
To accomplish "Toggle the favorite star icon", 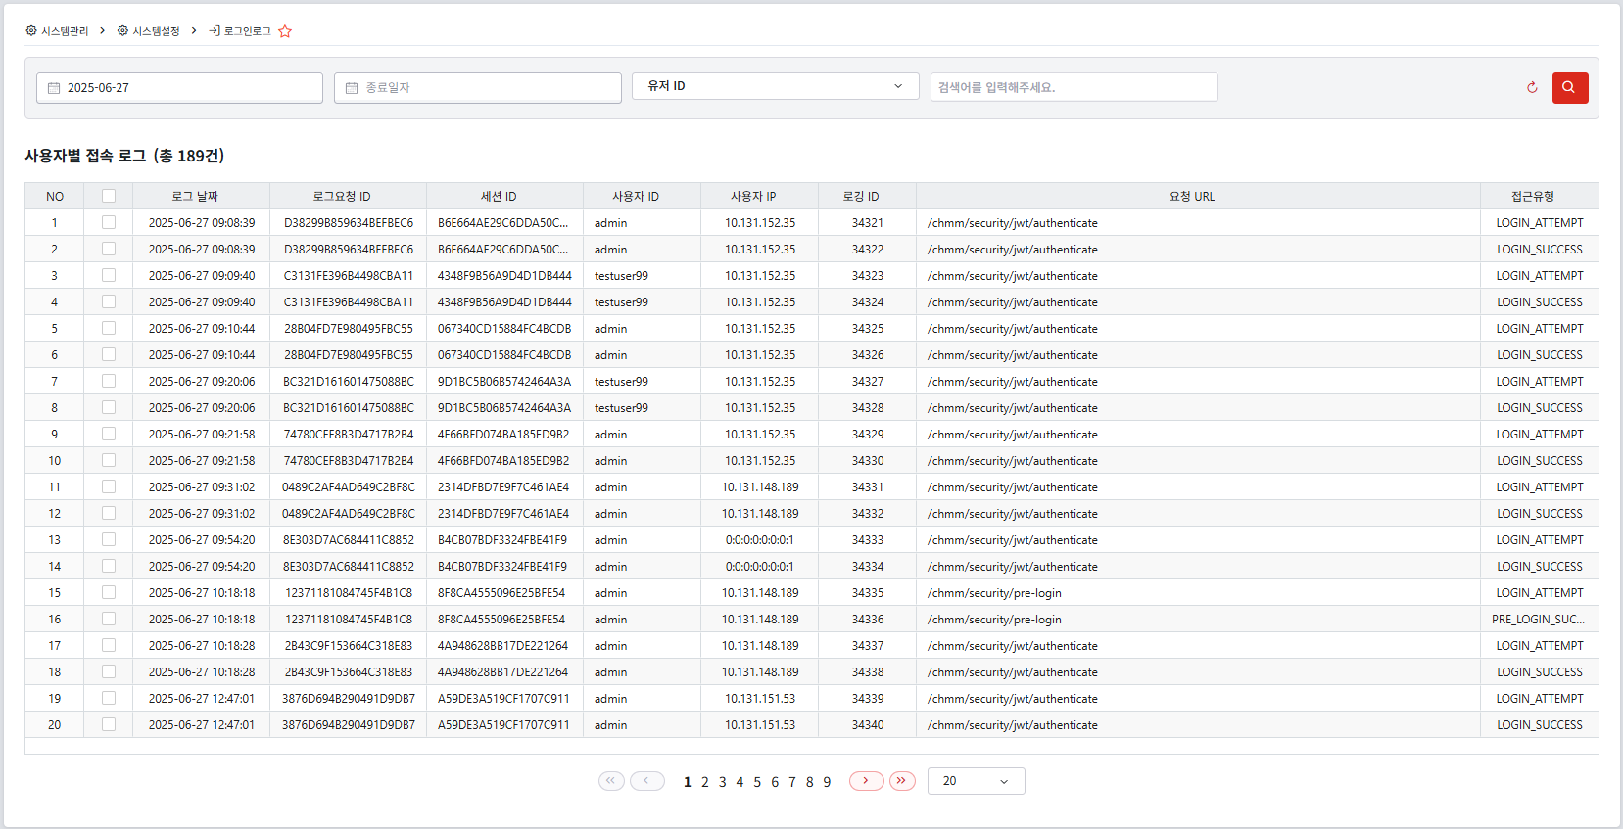I will click(285, 31).
